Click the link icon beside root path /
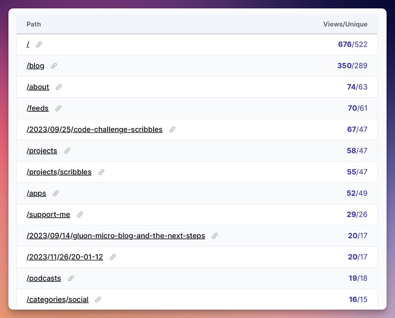This screenshot has width=395, height=318. click(39, 44)
